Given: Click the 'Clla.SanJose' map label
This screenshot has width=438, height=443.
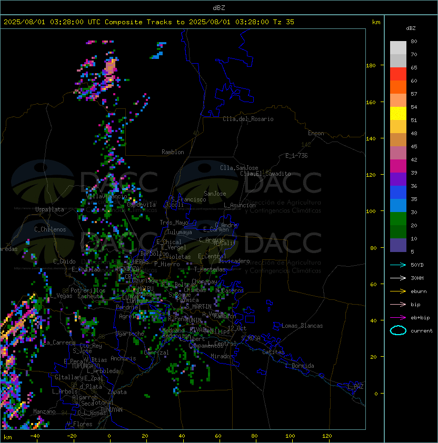Looking at the screenshot, I should click(x=239, y=167).
